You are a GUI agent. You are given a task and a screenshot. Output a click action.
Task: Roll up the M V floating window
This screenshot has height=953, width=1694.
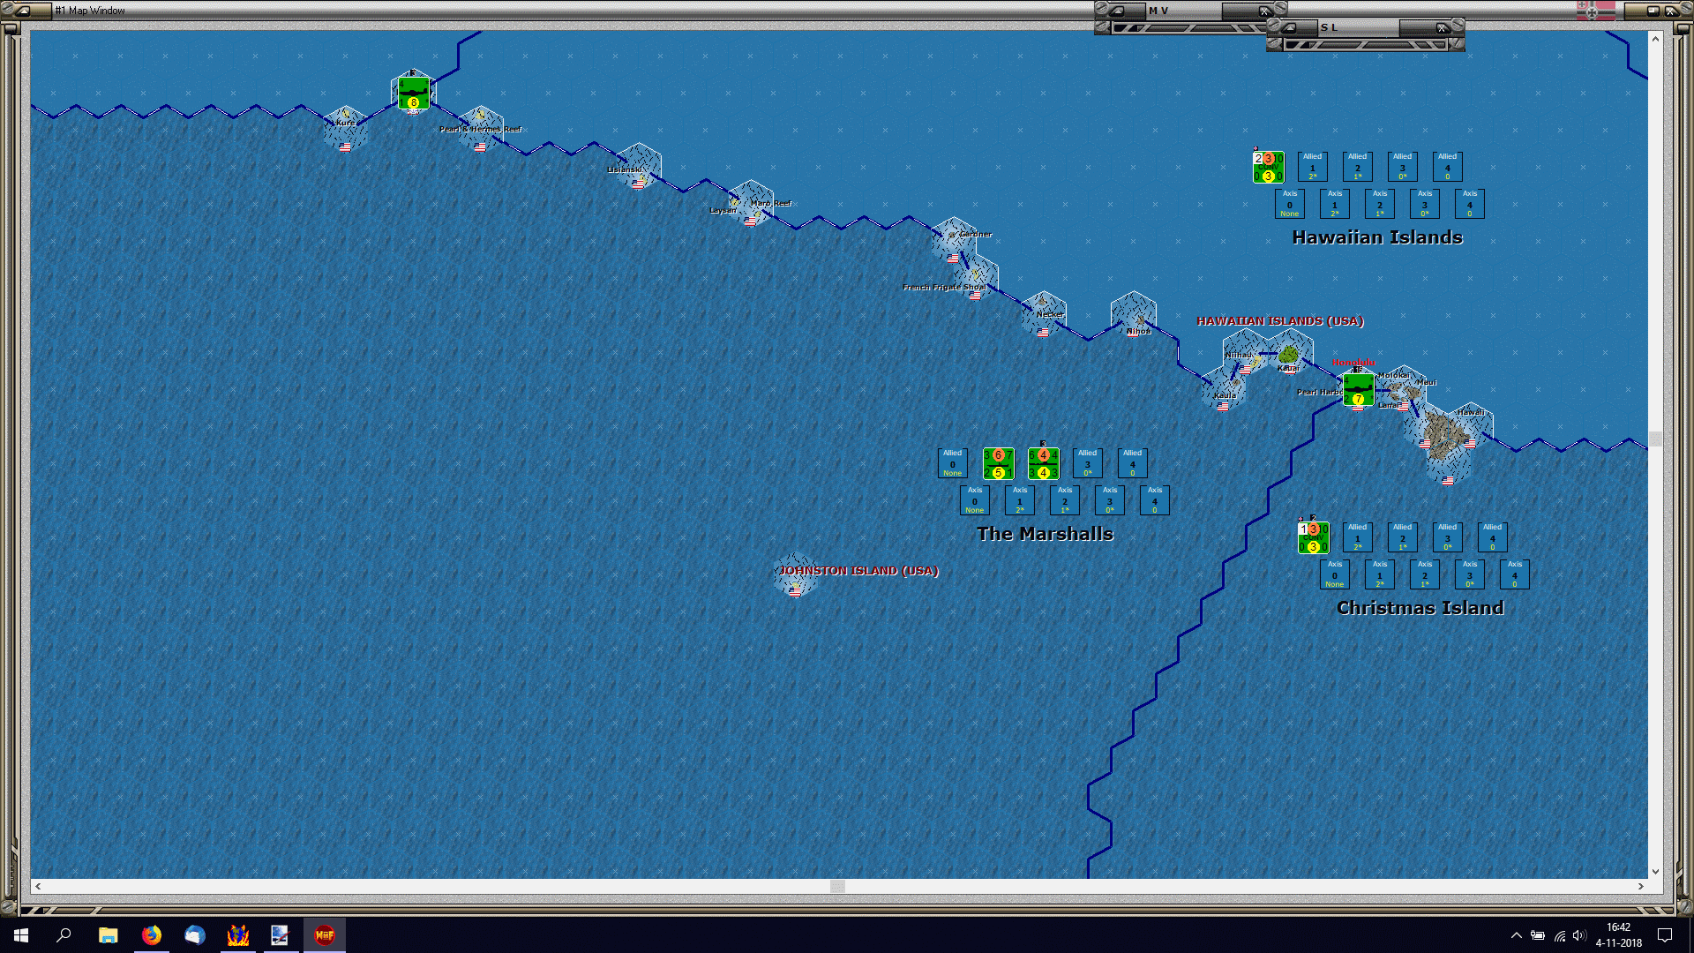coord(1117,11)
